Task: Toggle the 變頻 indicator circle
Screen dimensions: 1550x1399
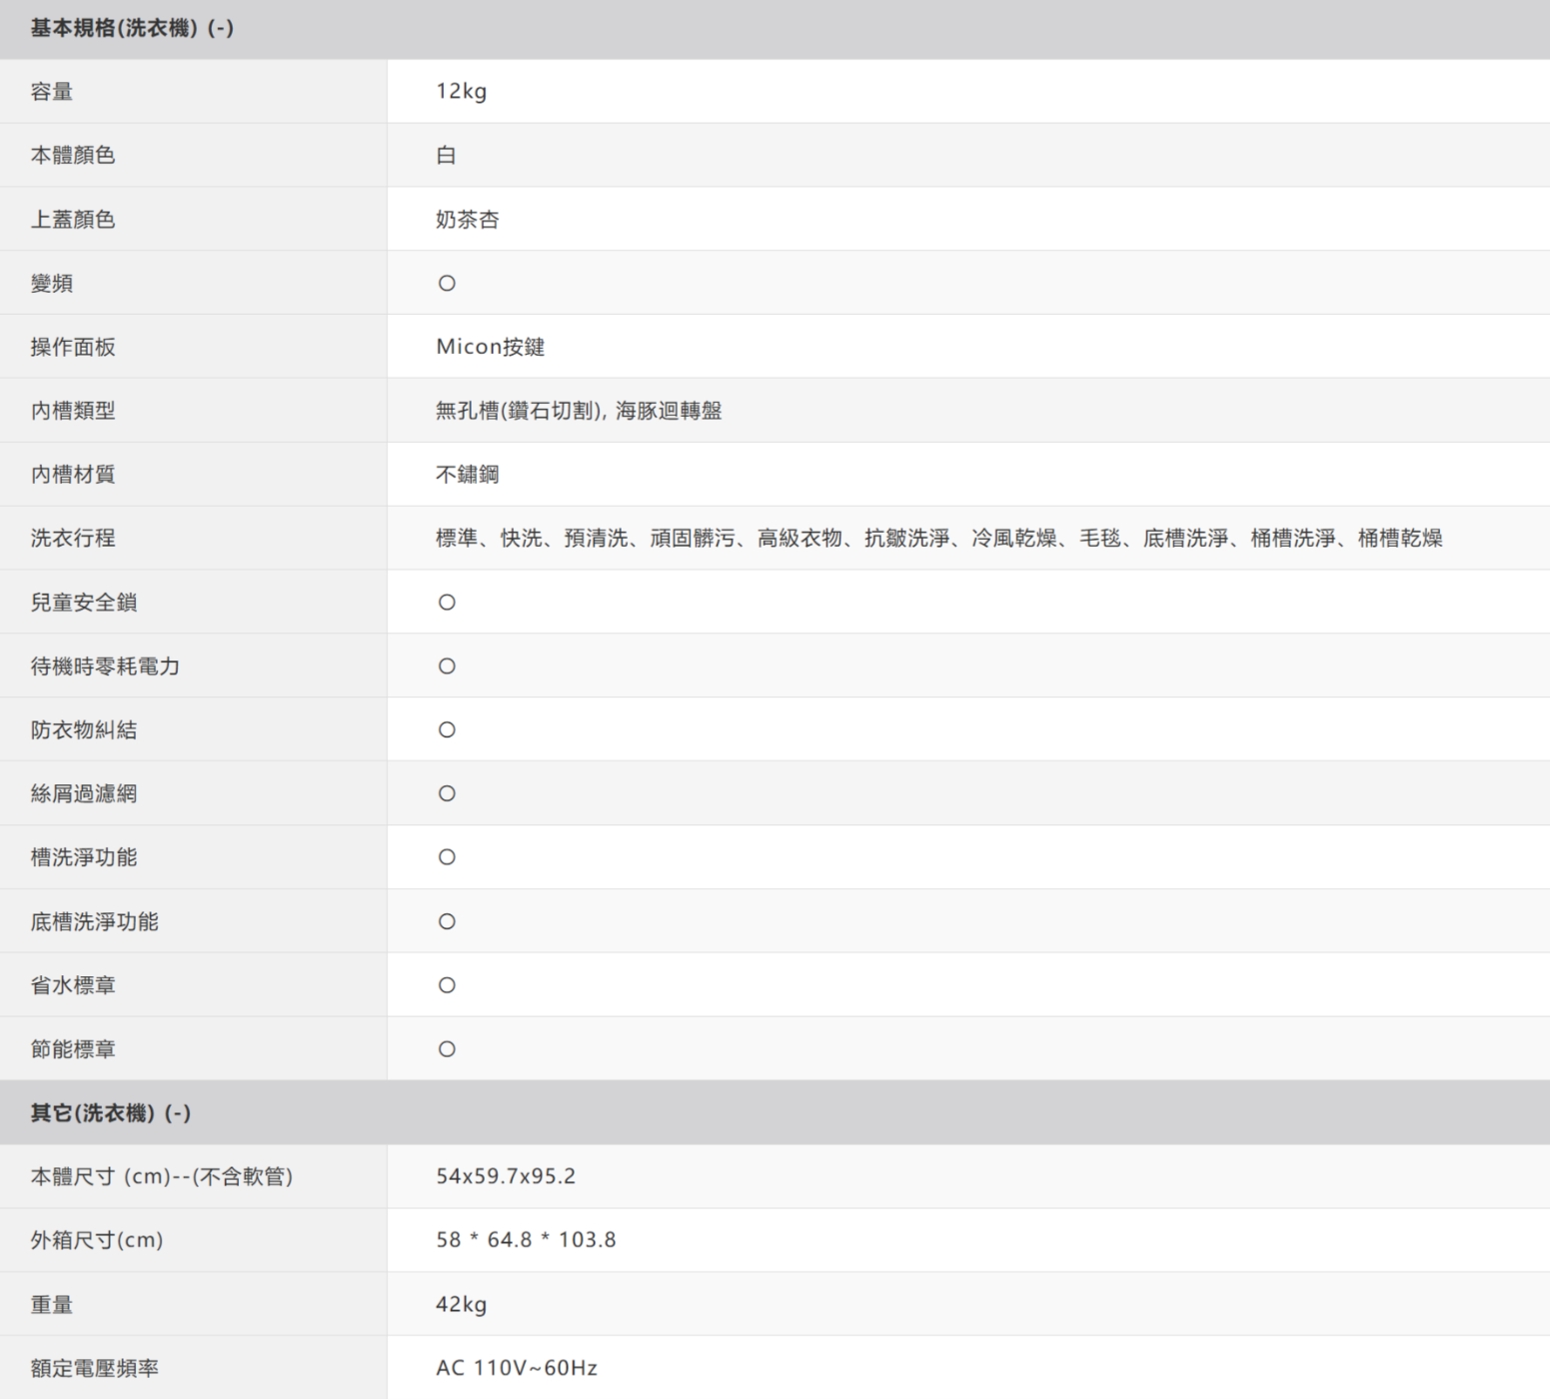Action: 447,283
